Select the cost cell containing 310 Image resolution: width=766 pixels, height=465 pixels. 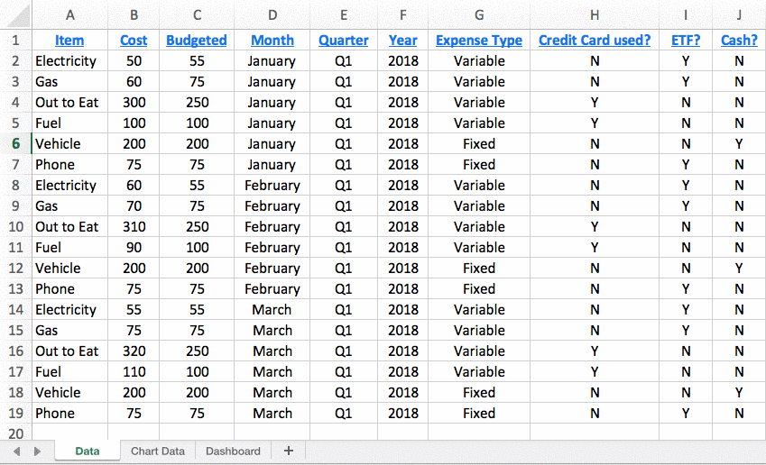(134, 226)
